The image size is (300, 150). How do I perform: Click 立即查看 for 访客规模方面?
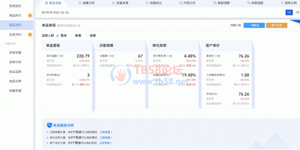(106, 132)
